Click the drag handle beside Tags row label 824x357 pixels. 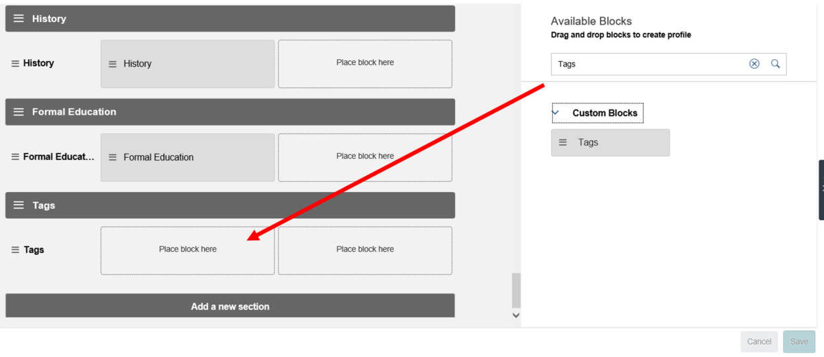(15, 250)
